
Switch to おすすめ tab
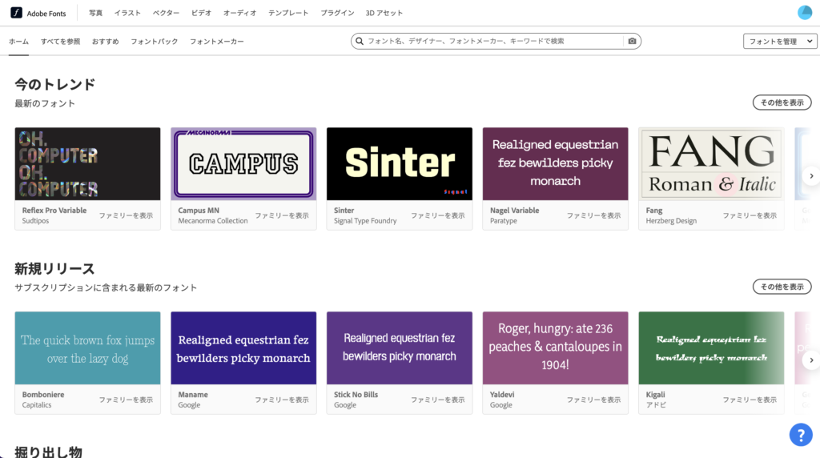click(106, 42)
